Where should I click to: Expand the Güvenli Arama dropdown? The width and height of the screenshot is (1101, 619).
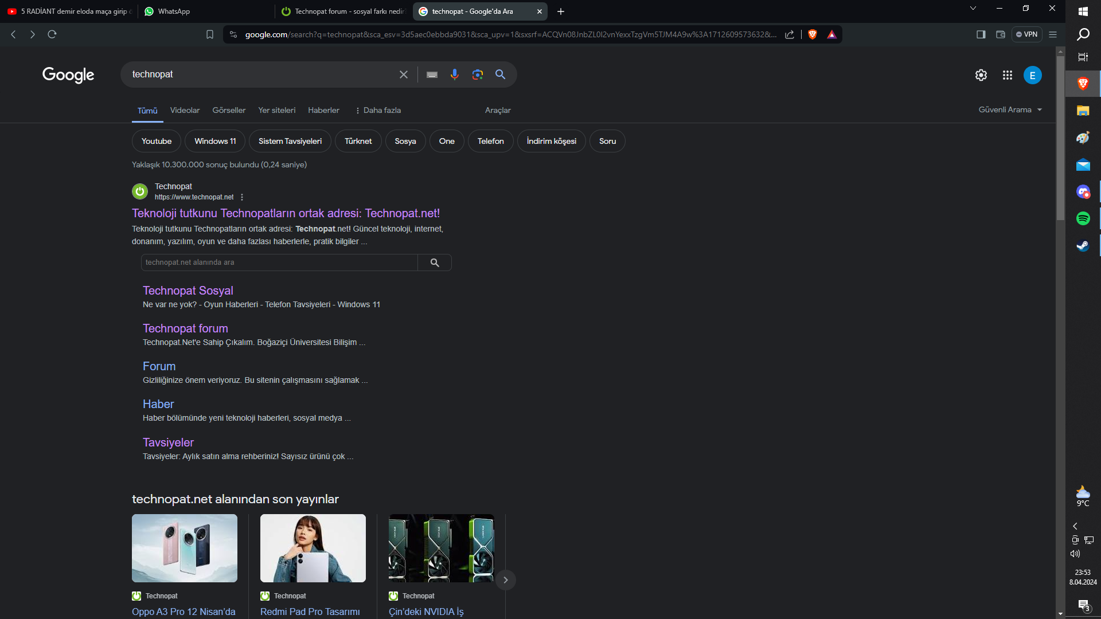click(x=1010, y=109)
